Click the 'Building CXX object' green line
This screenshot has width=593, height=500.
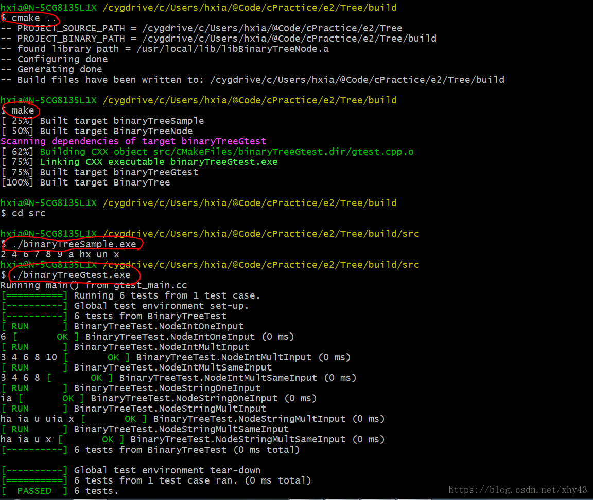pos(207,152)
